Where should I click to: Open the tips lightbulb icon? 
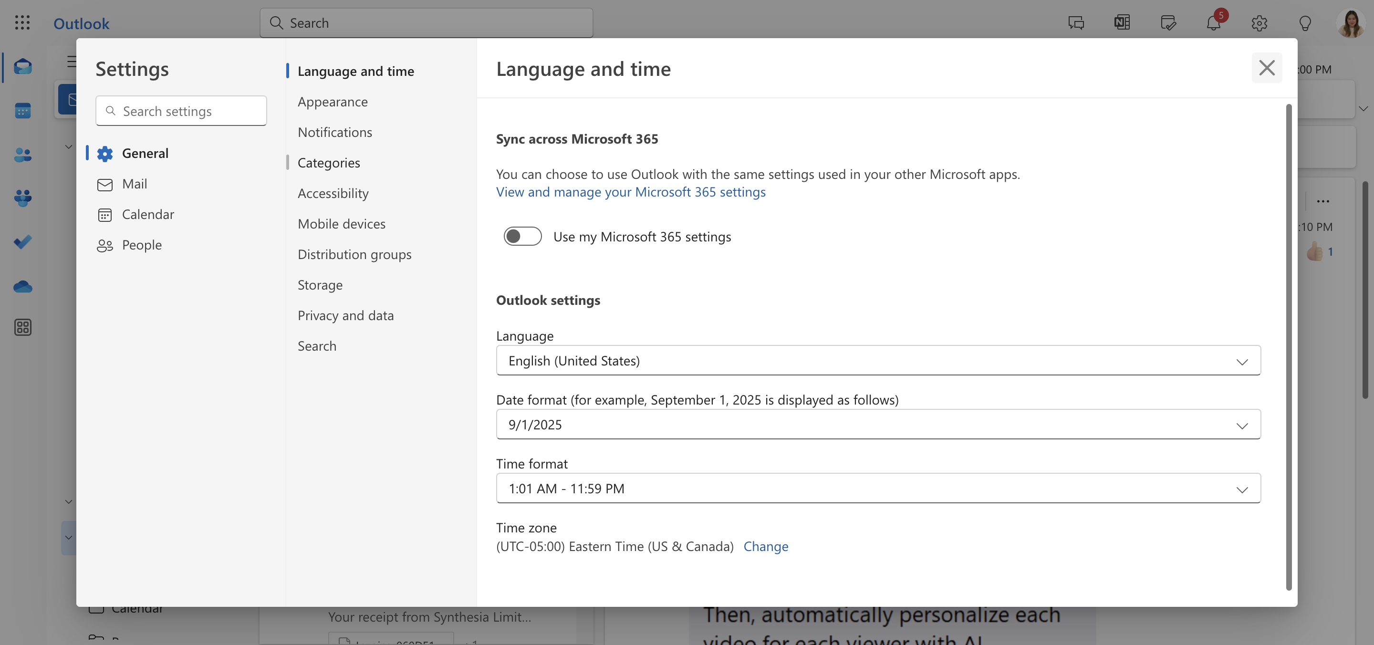pos(1305,23)
